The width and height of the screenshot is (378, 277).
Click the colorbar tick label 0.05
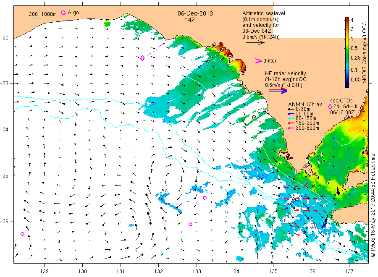356,79
